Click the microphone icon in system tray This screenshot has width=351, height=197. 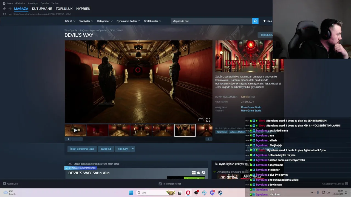point(318,193)
